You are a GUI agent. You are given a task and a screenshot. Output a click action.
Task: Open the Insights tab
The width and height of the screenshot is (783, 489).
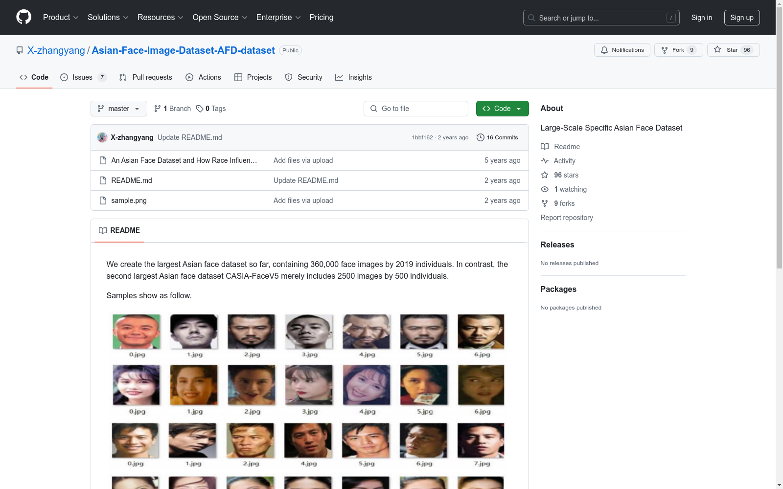[x=353, y=77]
